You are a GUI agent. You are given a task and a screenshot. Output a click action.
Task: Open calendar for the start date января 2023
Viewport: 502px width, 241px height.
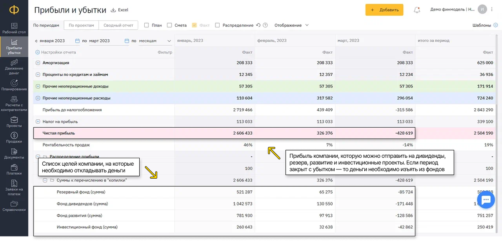coord(77,41)
